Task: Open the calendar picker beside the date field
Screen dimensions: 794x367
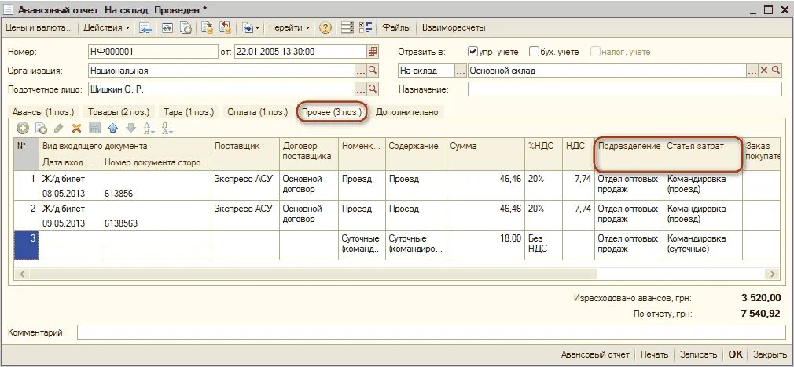Action: point(373,52)
